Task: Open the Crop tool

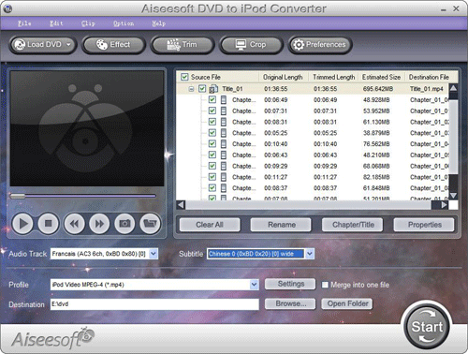Action: [x=251, y=45]
